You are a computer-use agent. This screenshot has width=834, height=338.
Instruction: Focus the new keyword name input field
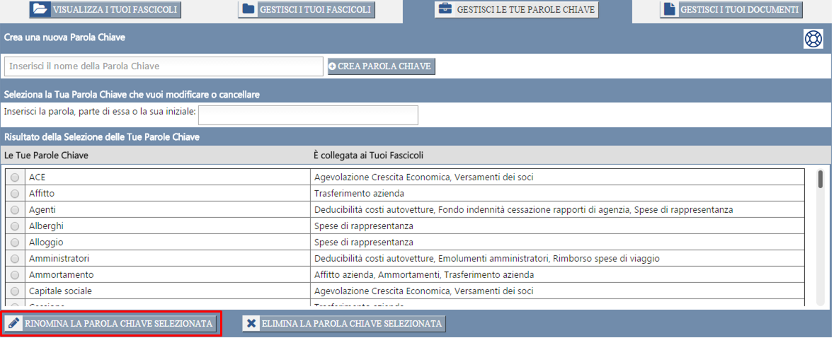[164, 66]
